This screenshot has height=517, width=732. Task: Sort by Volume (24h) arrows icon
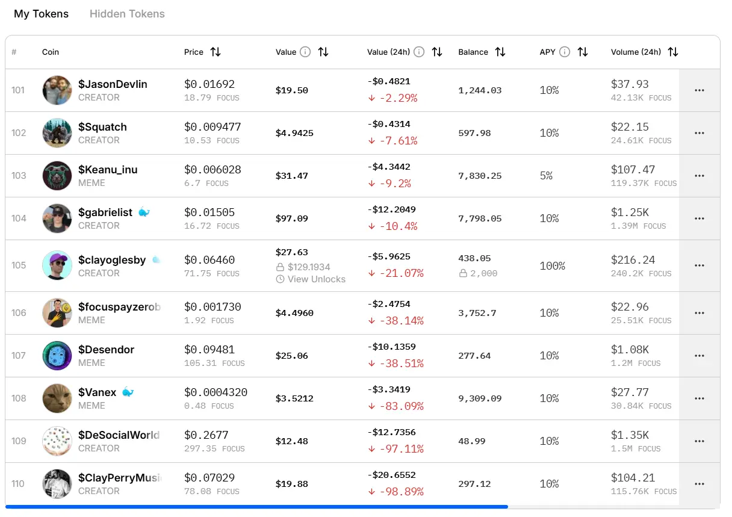click(x=673, y=52)
